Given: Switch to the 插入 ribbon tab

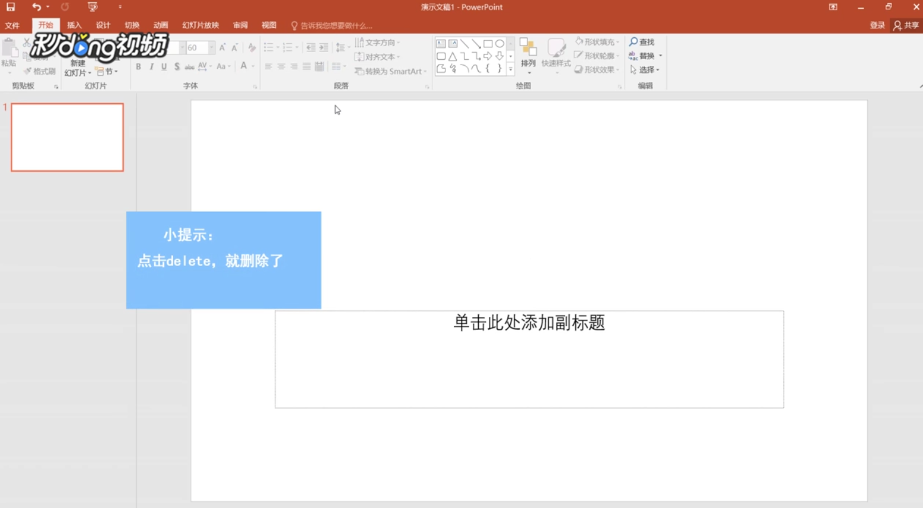Looking at the screenshot, I should (x=74, y=25).
